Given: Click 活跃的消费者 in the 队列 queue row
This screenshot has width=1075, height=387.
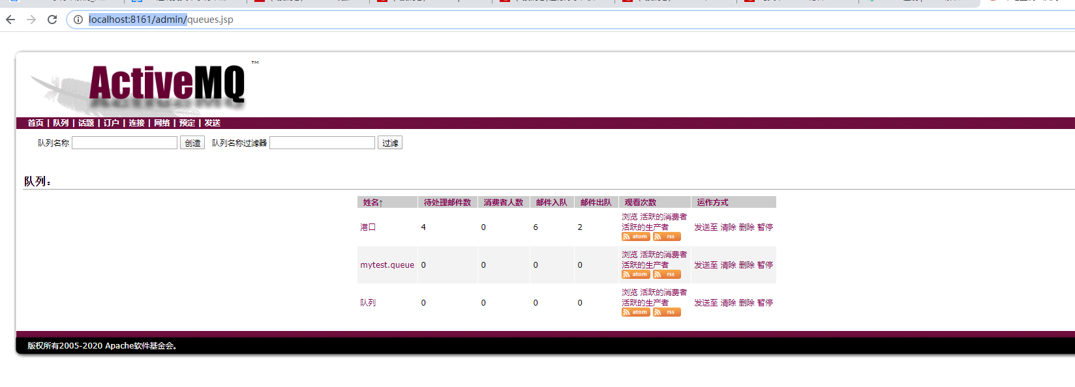Looking at the screenshot, I should (x=663, y=293).
